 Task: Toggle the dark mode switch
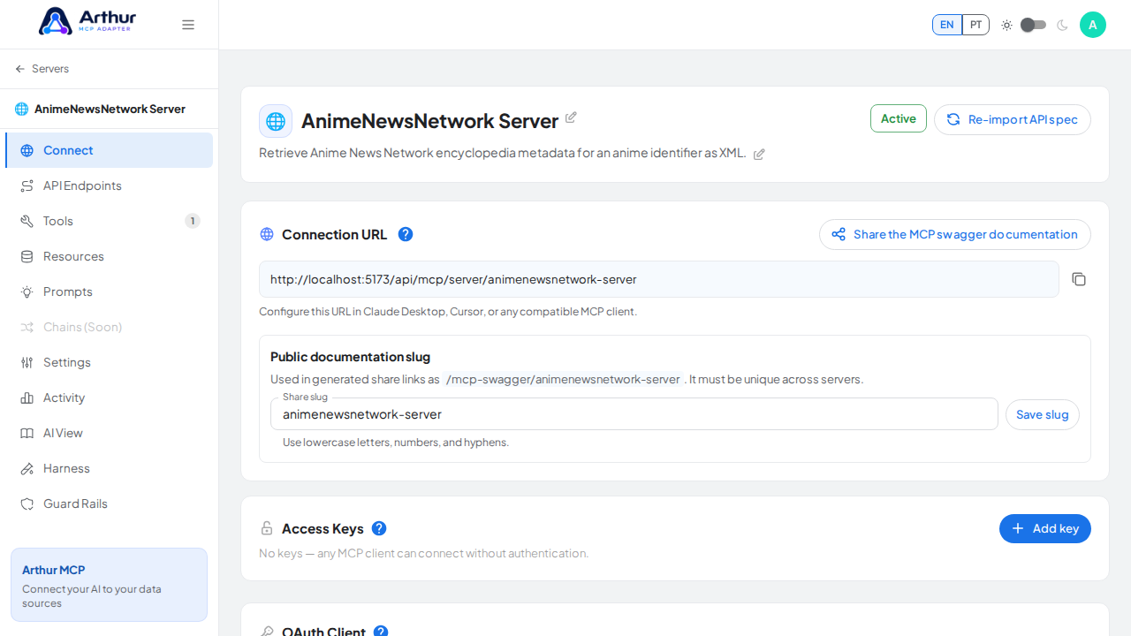point(1033,25)
